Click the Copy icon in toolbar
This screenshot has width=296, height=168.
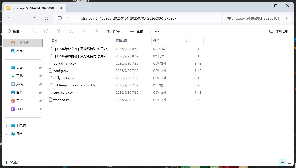[46, 31]
